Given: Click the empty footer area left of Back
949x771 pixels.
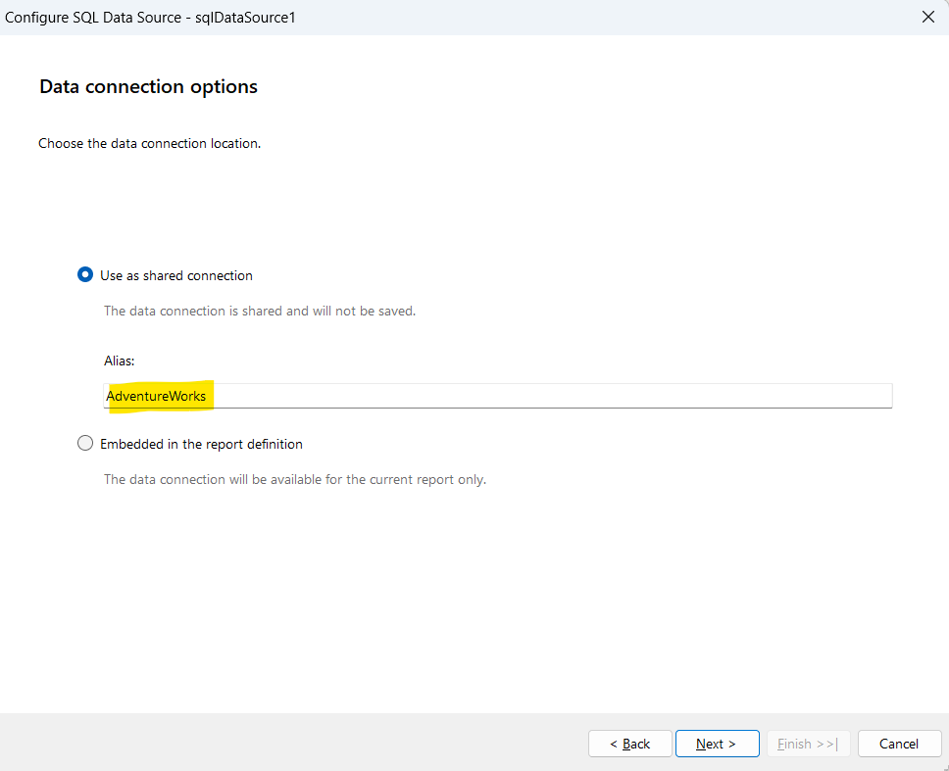Looking at the screenshot, I should (x=294, y=743).
